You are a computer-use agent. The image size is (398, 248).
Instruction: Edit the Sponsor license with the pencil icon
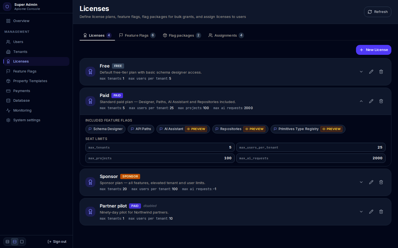click(x=371, y=182)
